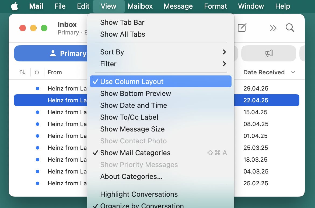Click the sort arrows column icon
This screenshot has width=315, height=208.
pyautogui.click(x=22, y=72)
